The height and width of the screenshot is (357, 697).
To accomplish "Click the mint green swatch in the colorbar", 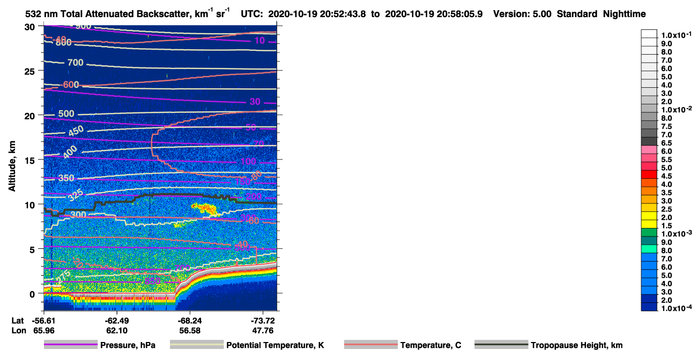I will click(649, 249).
